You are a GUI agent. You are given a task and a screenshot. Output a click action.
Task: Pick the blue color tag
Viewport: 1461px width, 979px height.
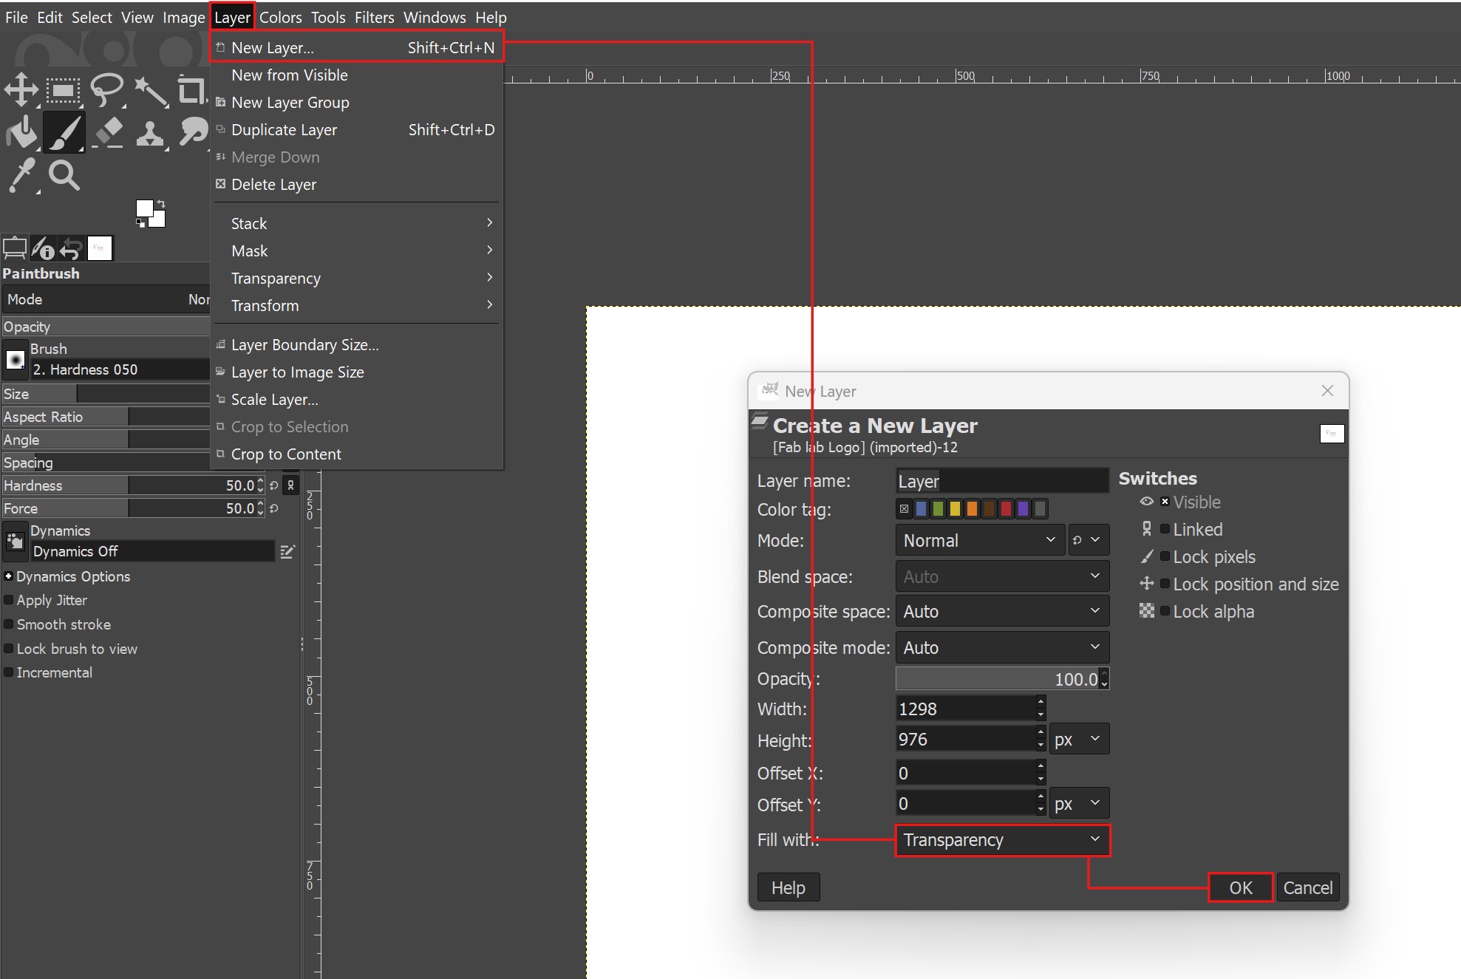click(921, 508)
